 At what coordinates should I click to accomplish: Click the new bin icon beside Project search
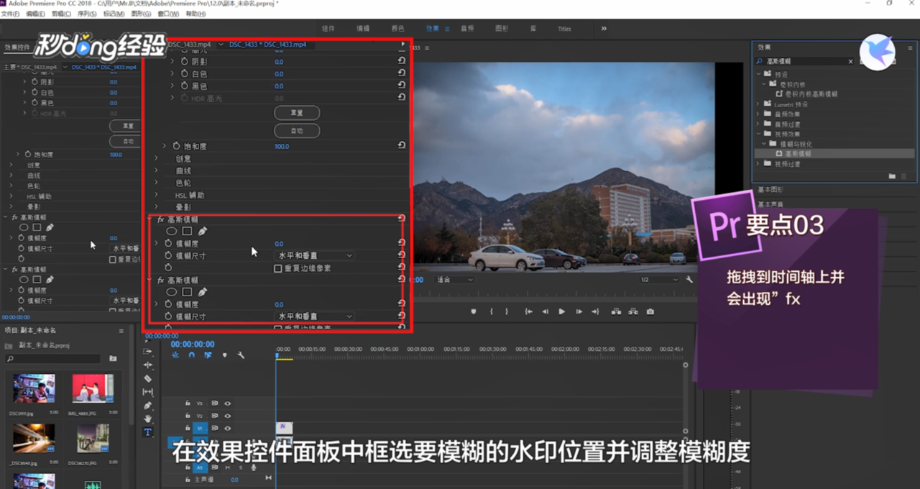pyautogui.click(x=113, y=358)
